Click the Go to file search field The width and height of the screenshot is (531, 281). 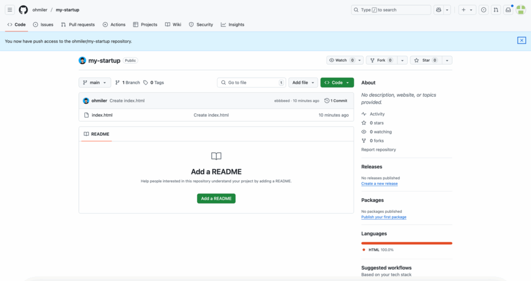pos(251,82)
